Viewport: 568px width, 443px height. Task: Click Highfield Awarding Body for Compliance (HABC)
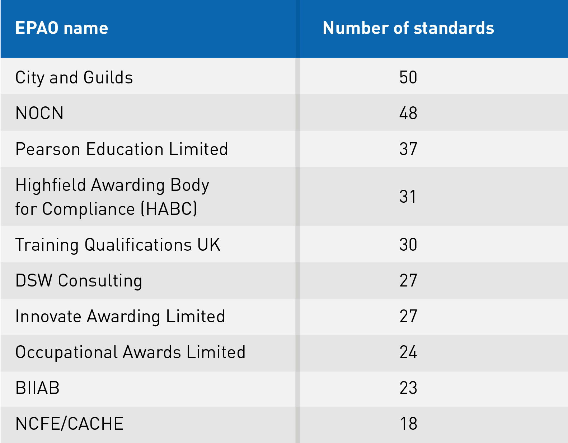coord(112,197)
